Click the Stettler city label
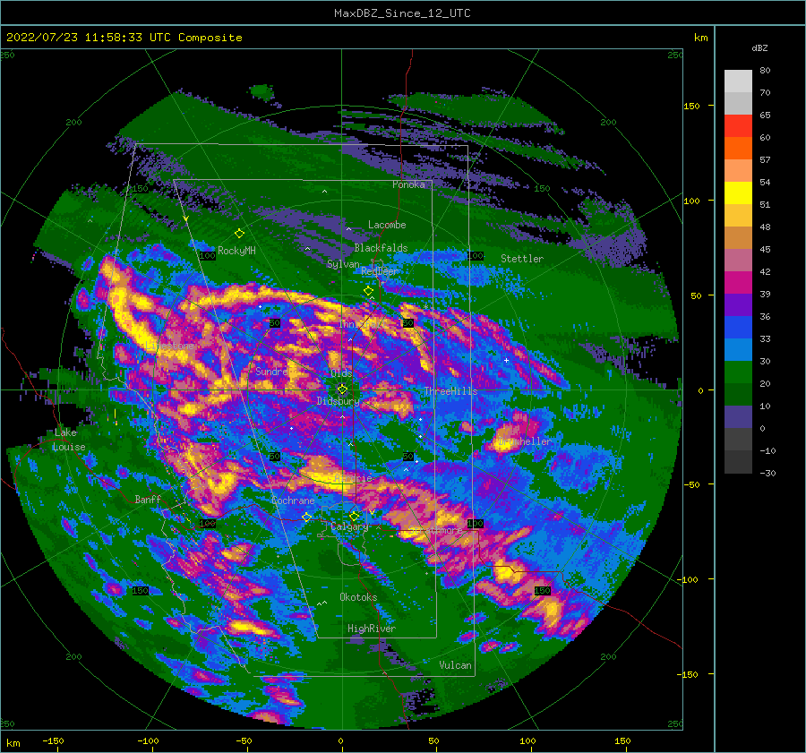 522,259
